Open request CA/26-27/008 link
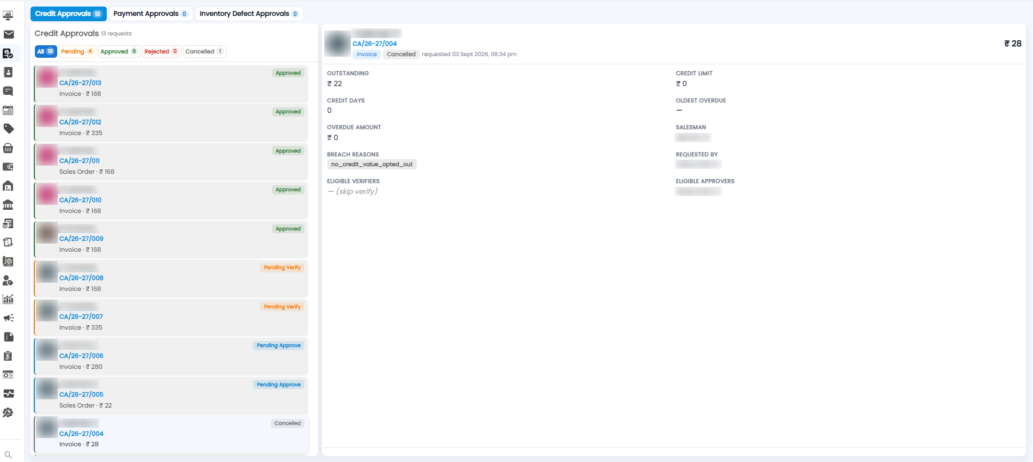Viewport: 1033px width, 462px height. click(81, 278)
